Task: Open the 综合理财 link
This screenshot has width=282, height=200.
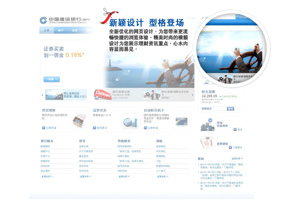Action: [x=45, y=171]
